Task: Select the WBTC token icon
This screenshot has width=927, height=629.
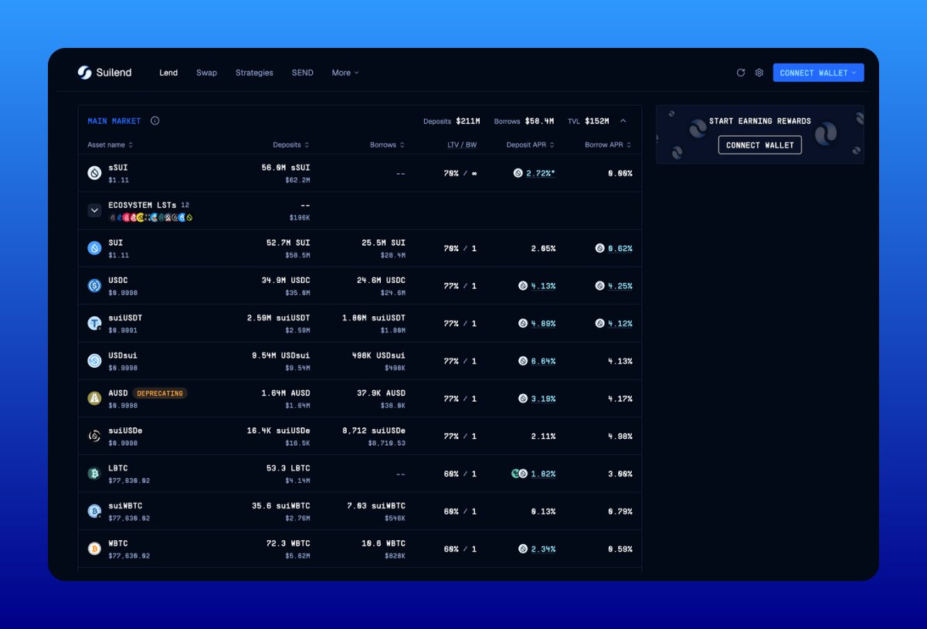Action: (94, 549)
